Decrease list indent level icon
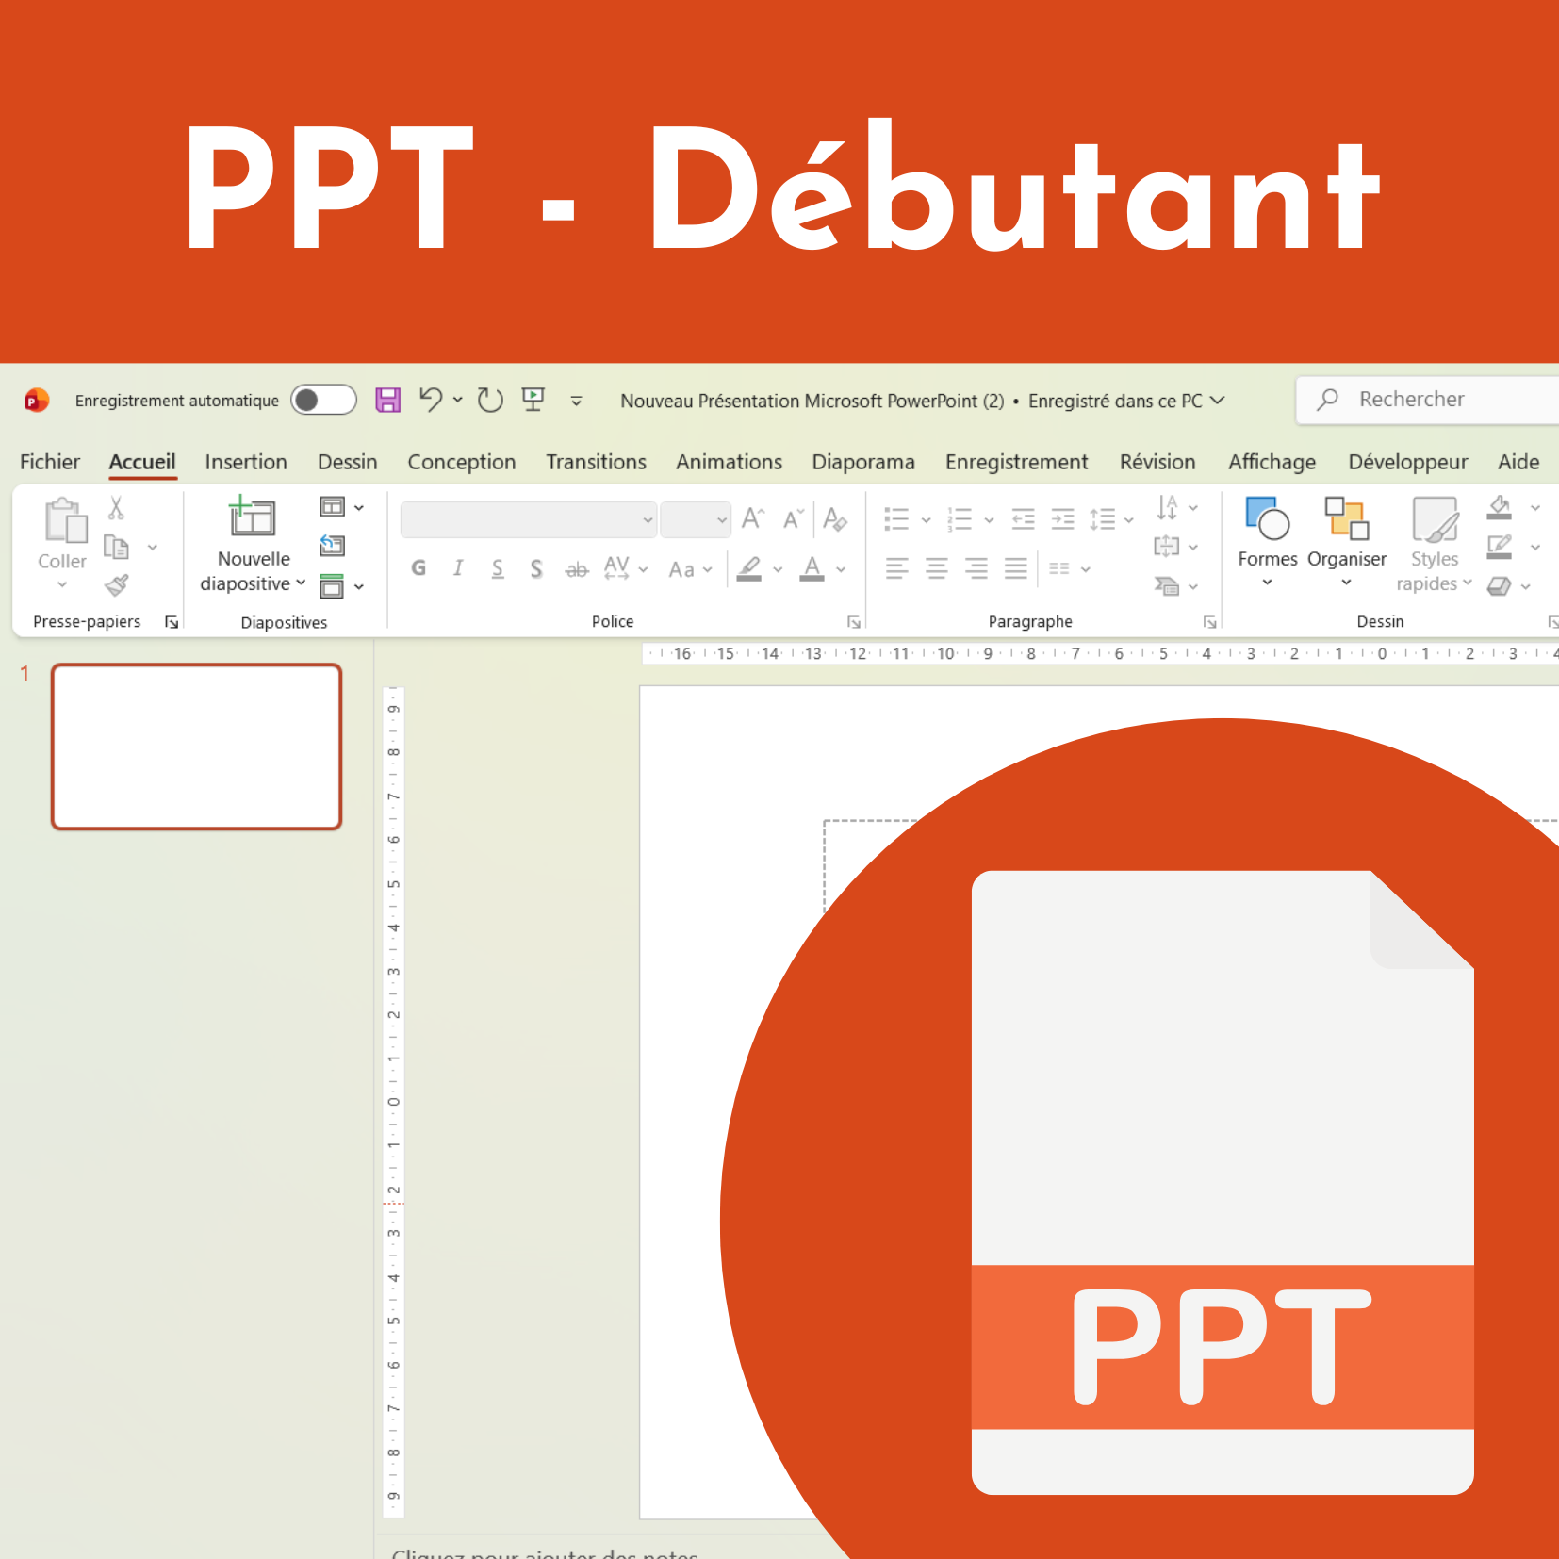 tap(1023, 518)
